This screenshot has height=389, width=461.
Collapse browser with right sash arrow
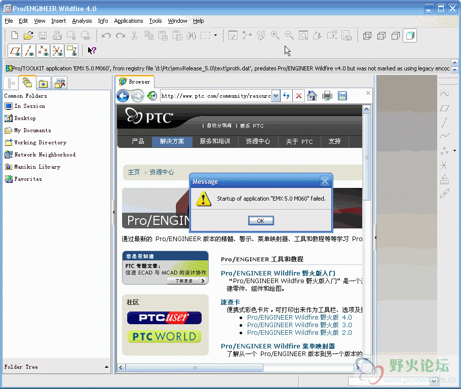point(375,237)
